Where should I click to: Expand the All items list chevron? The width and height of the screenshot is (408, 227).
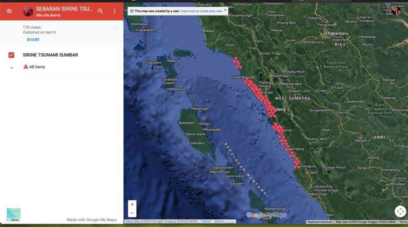[12, 67]
